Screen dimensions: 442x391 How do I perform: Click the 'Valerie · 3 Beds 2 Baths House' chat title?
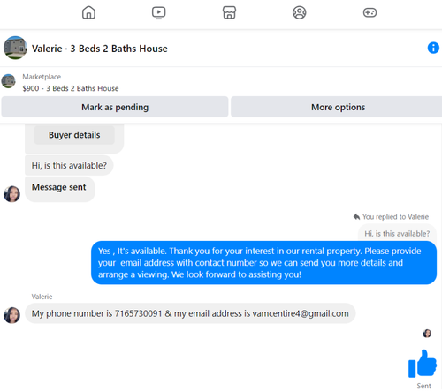(100, 49)
